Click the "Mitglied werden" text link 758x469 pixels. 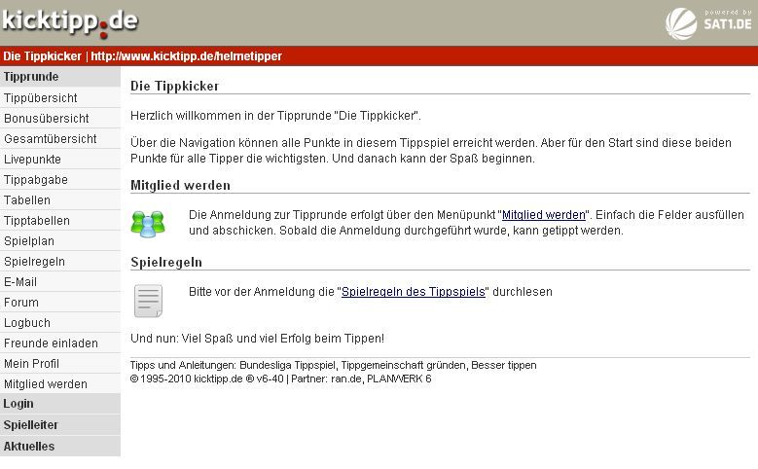544,215
